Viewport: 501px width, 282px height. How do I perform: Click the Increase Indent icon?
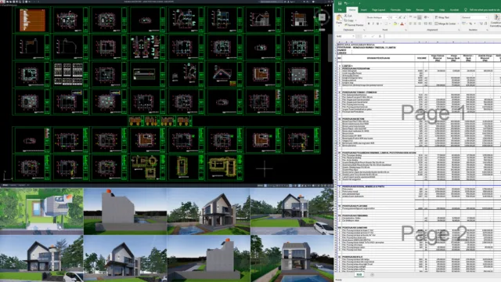pyautogui.click(x=431, y=23)
